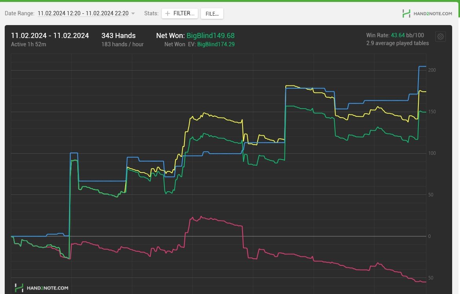Select the Win Rate 43.64 bb/100 text
Viewport: 460px width, 294px height.
pos(395,35)
